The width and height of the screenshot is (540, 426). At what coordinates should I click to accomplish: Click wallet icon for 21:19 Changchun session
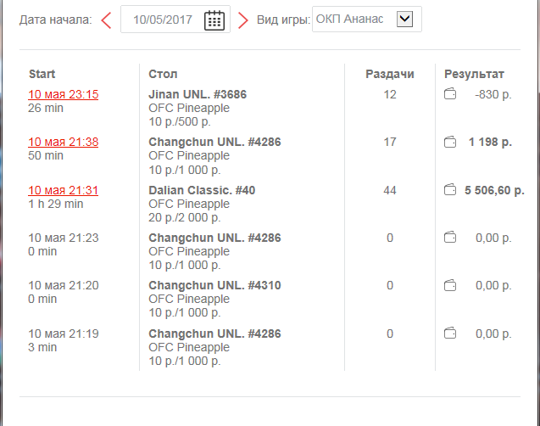click(451, 334)
